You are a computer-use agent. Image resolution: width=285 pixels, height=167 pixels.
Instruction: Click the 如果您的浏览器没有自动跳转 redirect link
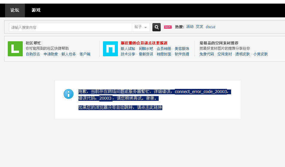coord(120,107)
